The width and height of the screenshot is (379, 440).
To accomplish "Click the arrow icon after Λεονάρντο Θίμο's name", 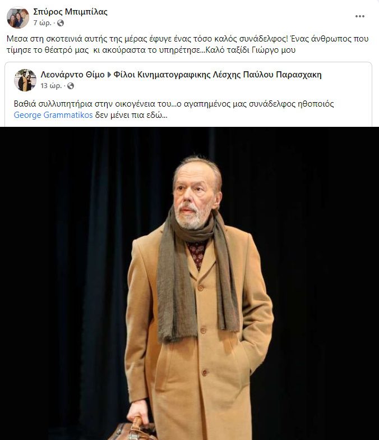I will pos(109,75).
